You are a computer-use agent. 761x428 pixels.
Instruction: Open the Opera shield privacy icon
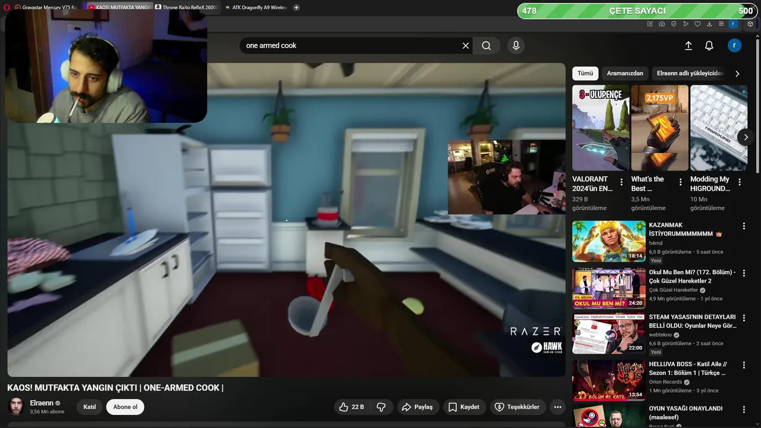click(x=674, y=24)
